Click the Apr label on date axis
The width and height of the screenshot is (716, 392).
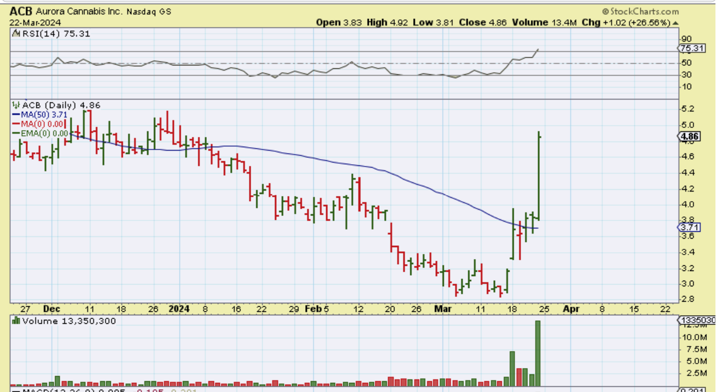[571, 309]
